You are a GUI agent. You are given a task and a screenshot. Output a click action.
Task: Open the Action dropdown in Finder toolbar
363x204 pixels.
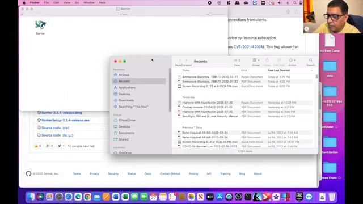pyautogui.click(x=292, y=61)
